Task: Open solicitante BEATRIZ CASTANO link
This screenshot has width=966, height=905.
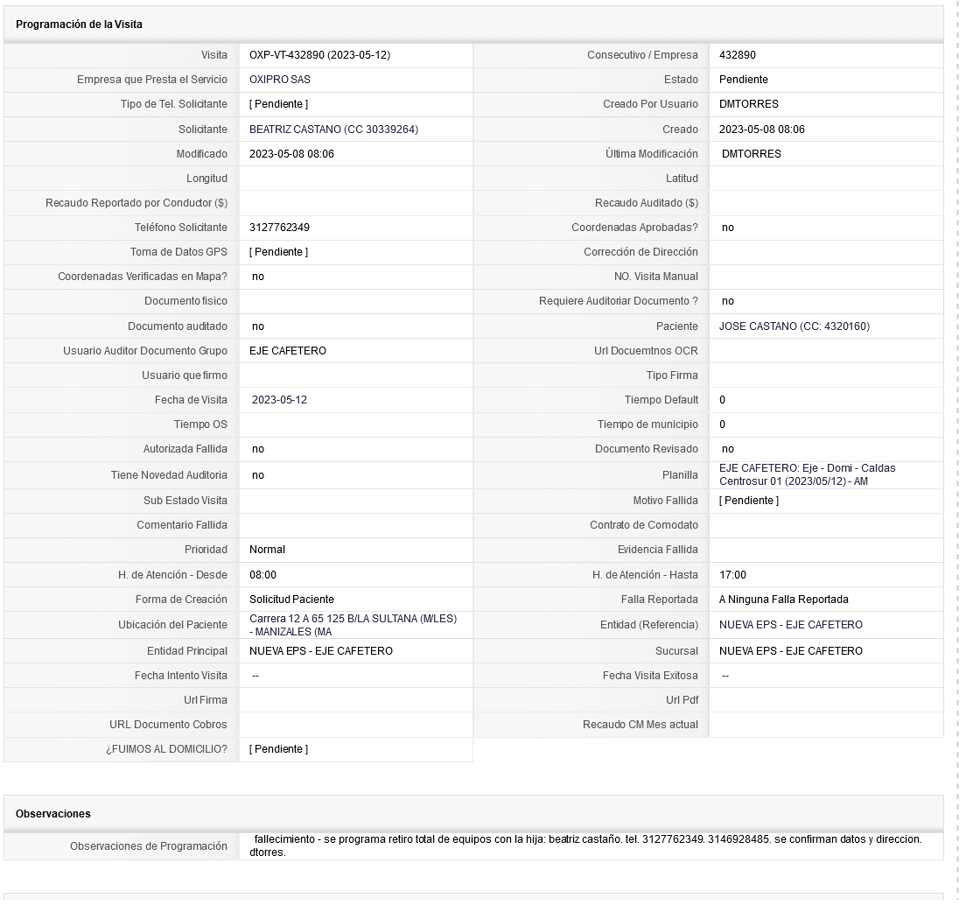Action: point(333,130)
